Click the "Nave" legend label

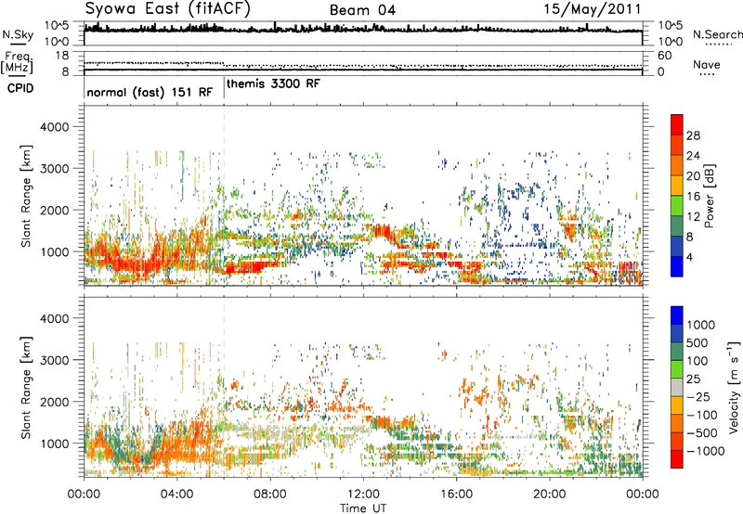click(707, 64)
